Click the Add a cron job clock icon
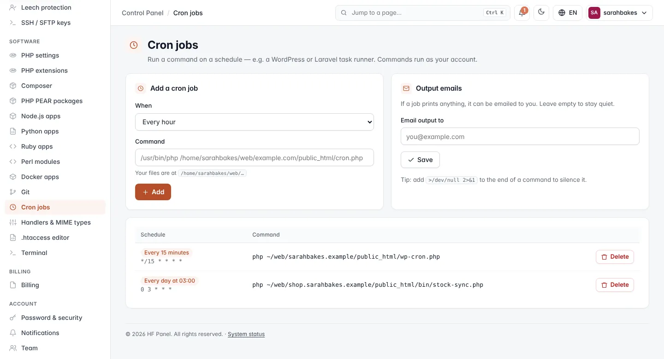664x359 pixels. point(141,88)
